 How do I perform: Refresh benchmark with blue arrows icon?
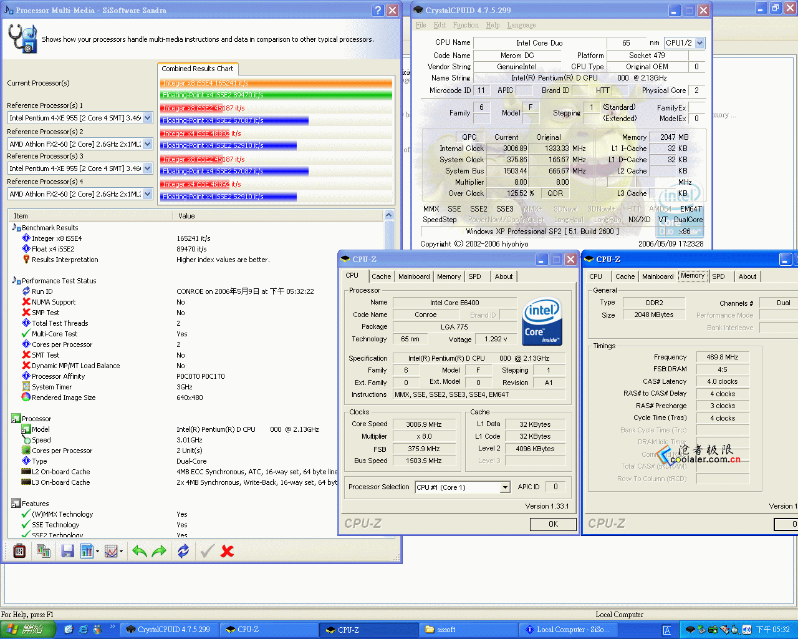(x=183, y=551)
